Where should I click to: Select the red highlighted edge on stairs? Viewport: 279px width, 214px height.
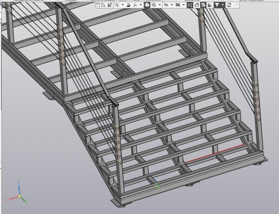(216, 153)
